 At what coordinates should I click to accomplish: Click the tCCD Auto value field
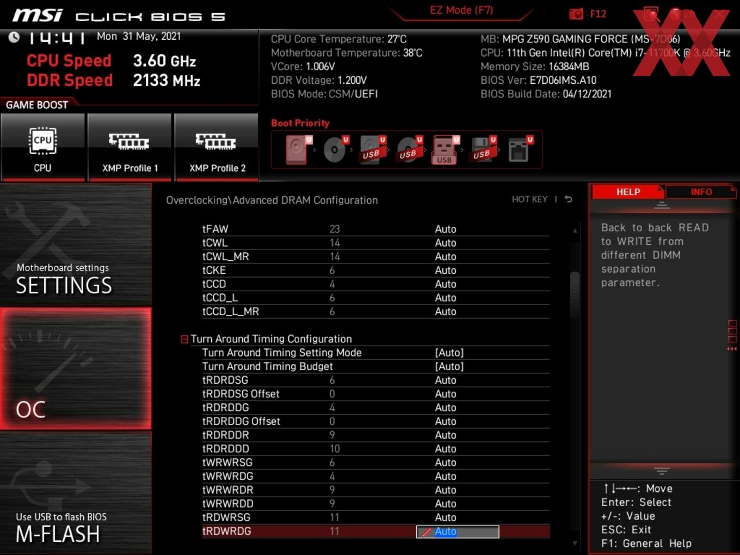446,284
